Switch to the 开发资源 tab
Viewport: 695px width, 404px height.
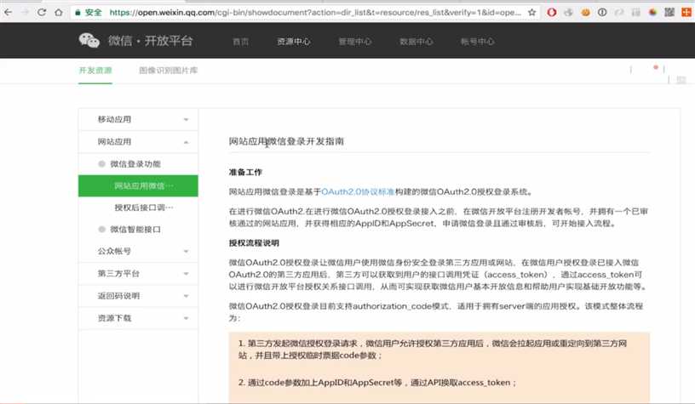click(95, 71)
